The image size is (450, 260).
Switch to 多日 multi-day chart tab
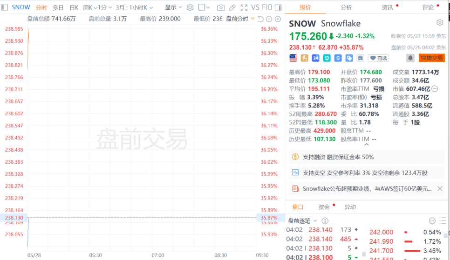click(58, 7)
